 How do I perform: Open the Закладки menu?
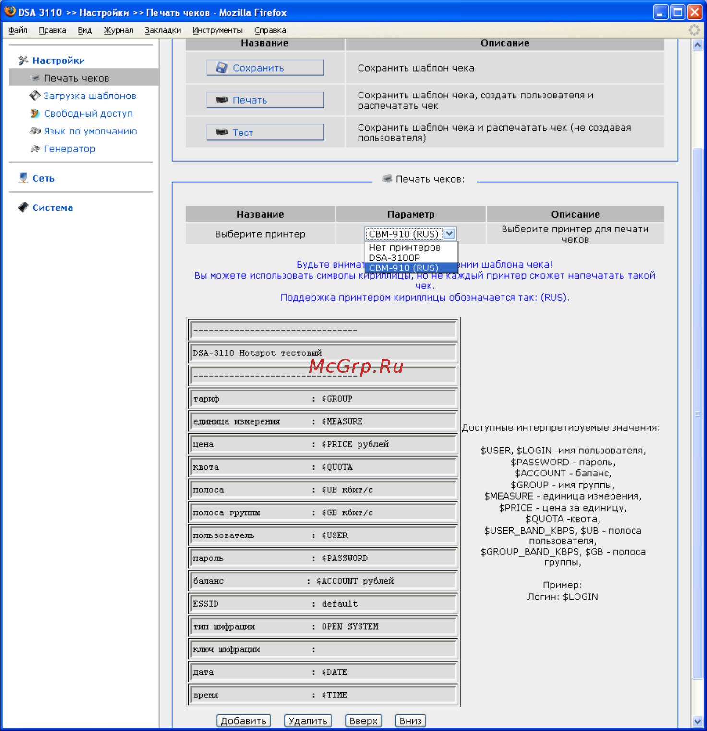point(163,30)
